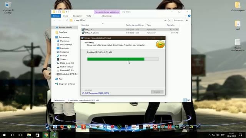Screen dimensions: 246x138
Task: Switch Explorer to details view icon
Action: [185, 100]
